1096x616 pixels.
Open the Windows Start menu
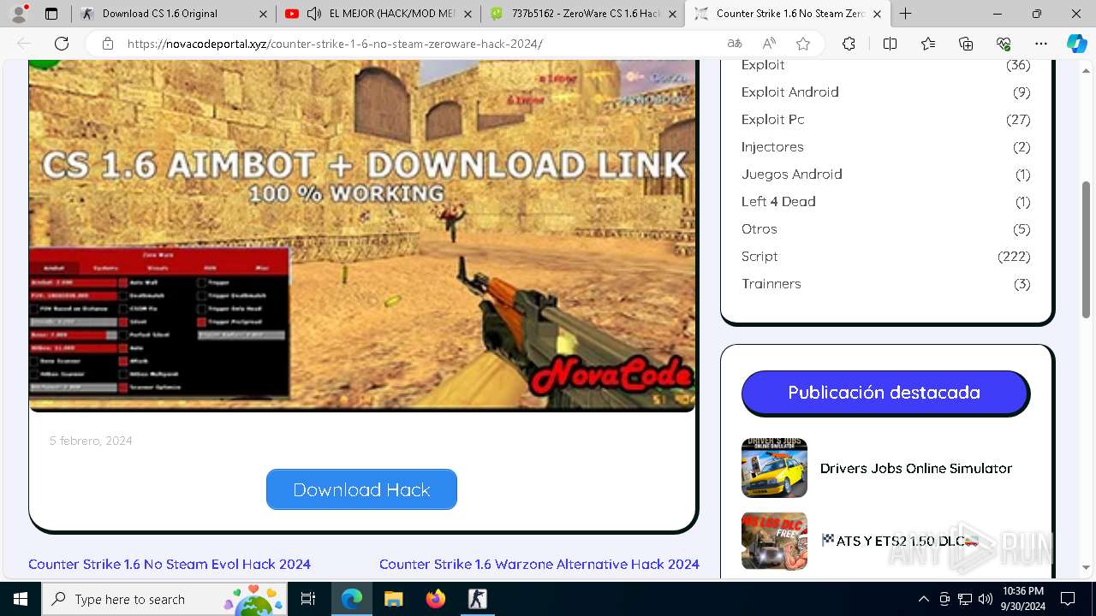[x=21, y=599]
